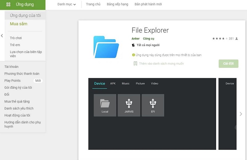The width and height of the screenshot is (247, 160).
Task: Click the second partially visible screenshot
Action: coord(228,114)
